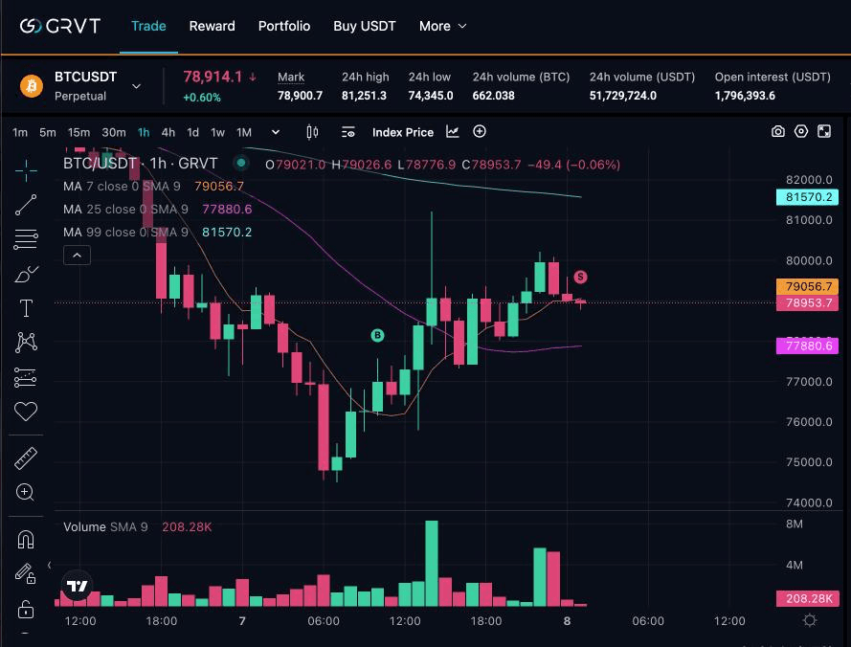Open the BTCUSDT Perpetual contract dropdown
851x647 pixels.
point(138,85)
